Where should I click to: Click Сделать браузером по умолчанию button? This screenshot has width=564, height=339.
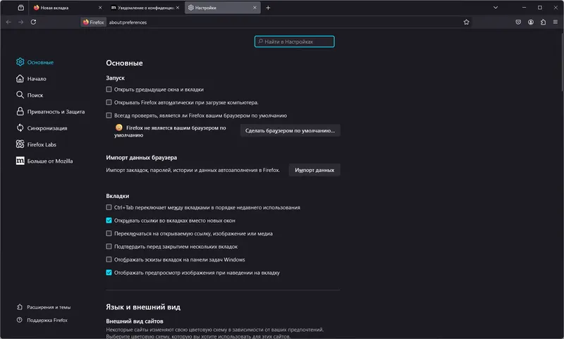(290, 130)
